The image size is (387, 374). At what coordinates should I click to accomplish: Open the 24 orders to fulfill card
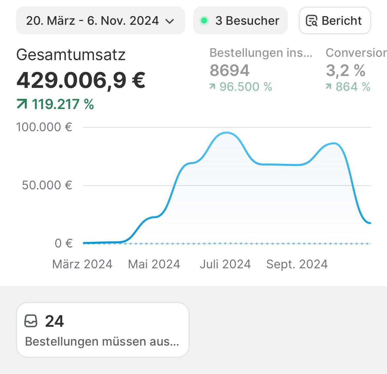(102, 330)
